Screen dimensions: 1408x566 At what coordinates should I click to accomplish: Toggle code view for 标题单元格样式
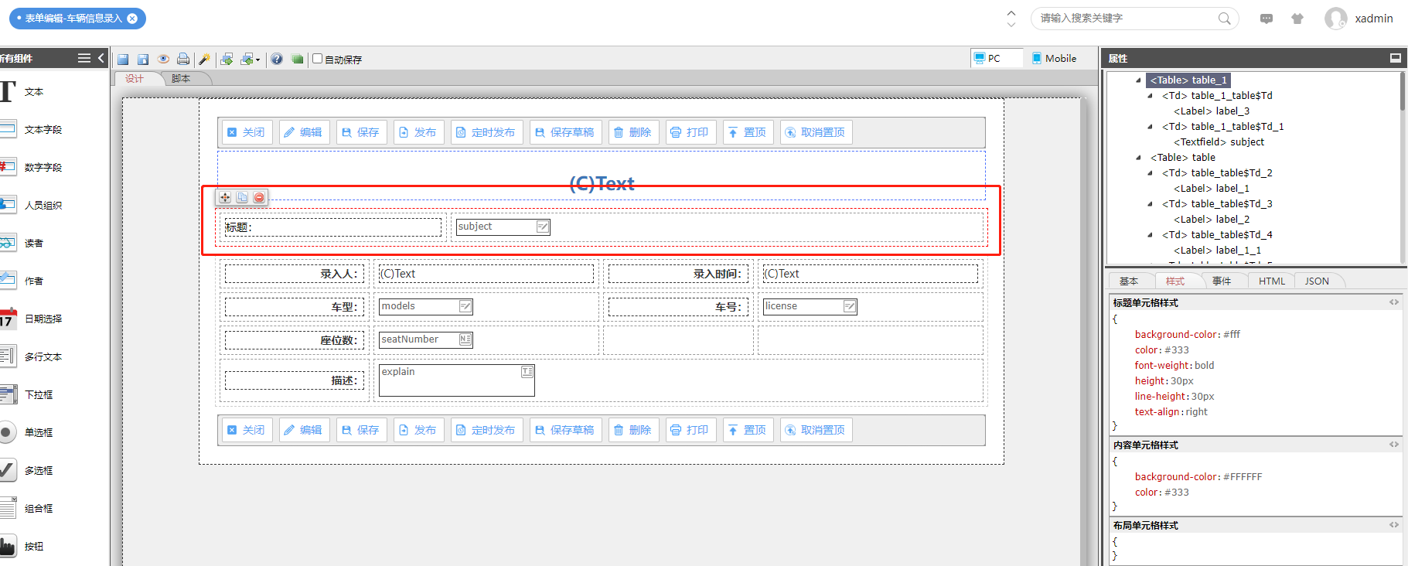pyautogui.click(x=1393, y=302)
